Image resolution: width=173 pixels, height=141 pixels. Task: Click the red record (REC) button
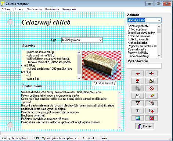point(137,81)
